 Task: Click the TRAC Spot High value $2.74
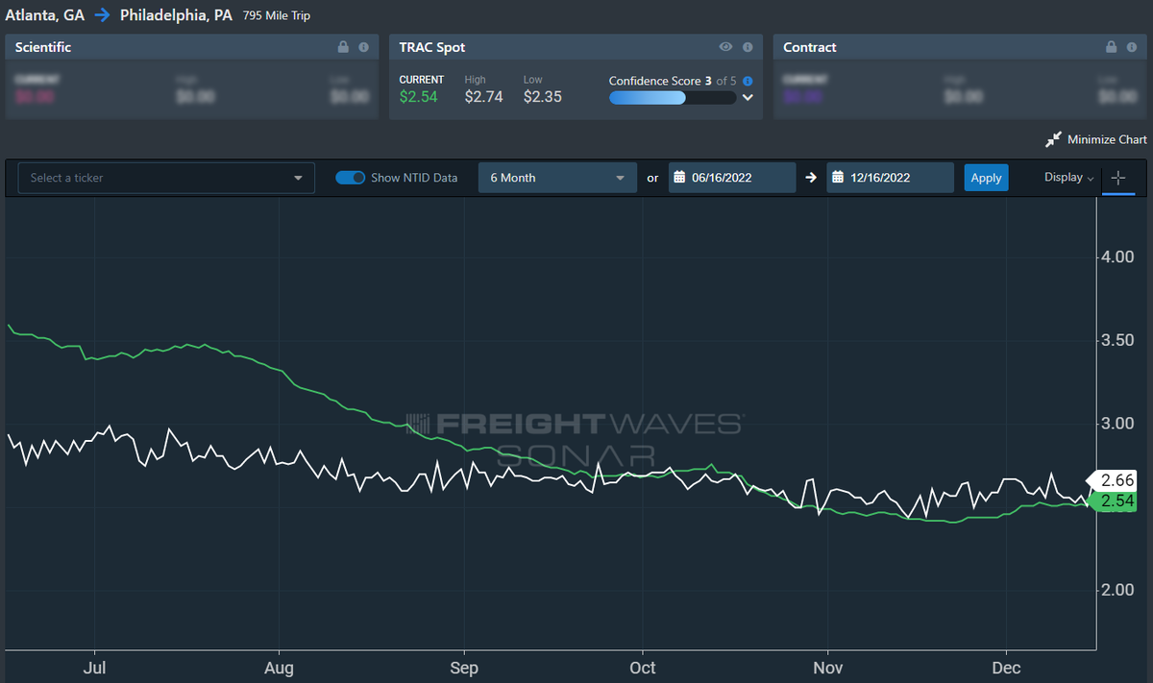point(483,96)
